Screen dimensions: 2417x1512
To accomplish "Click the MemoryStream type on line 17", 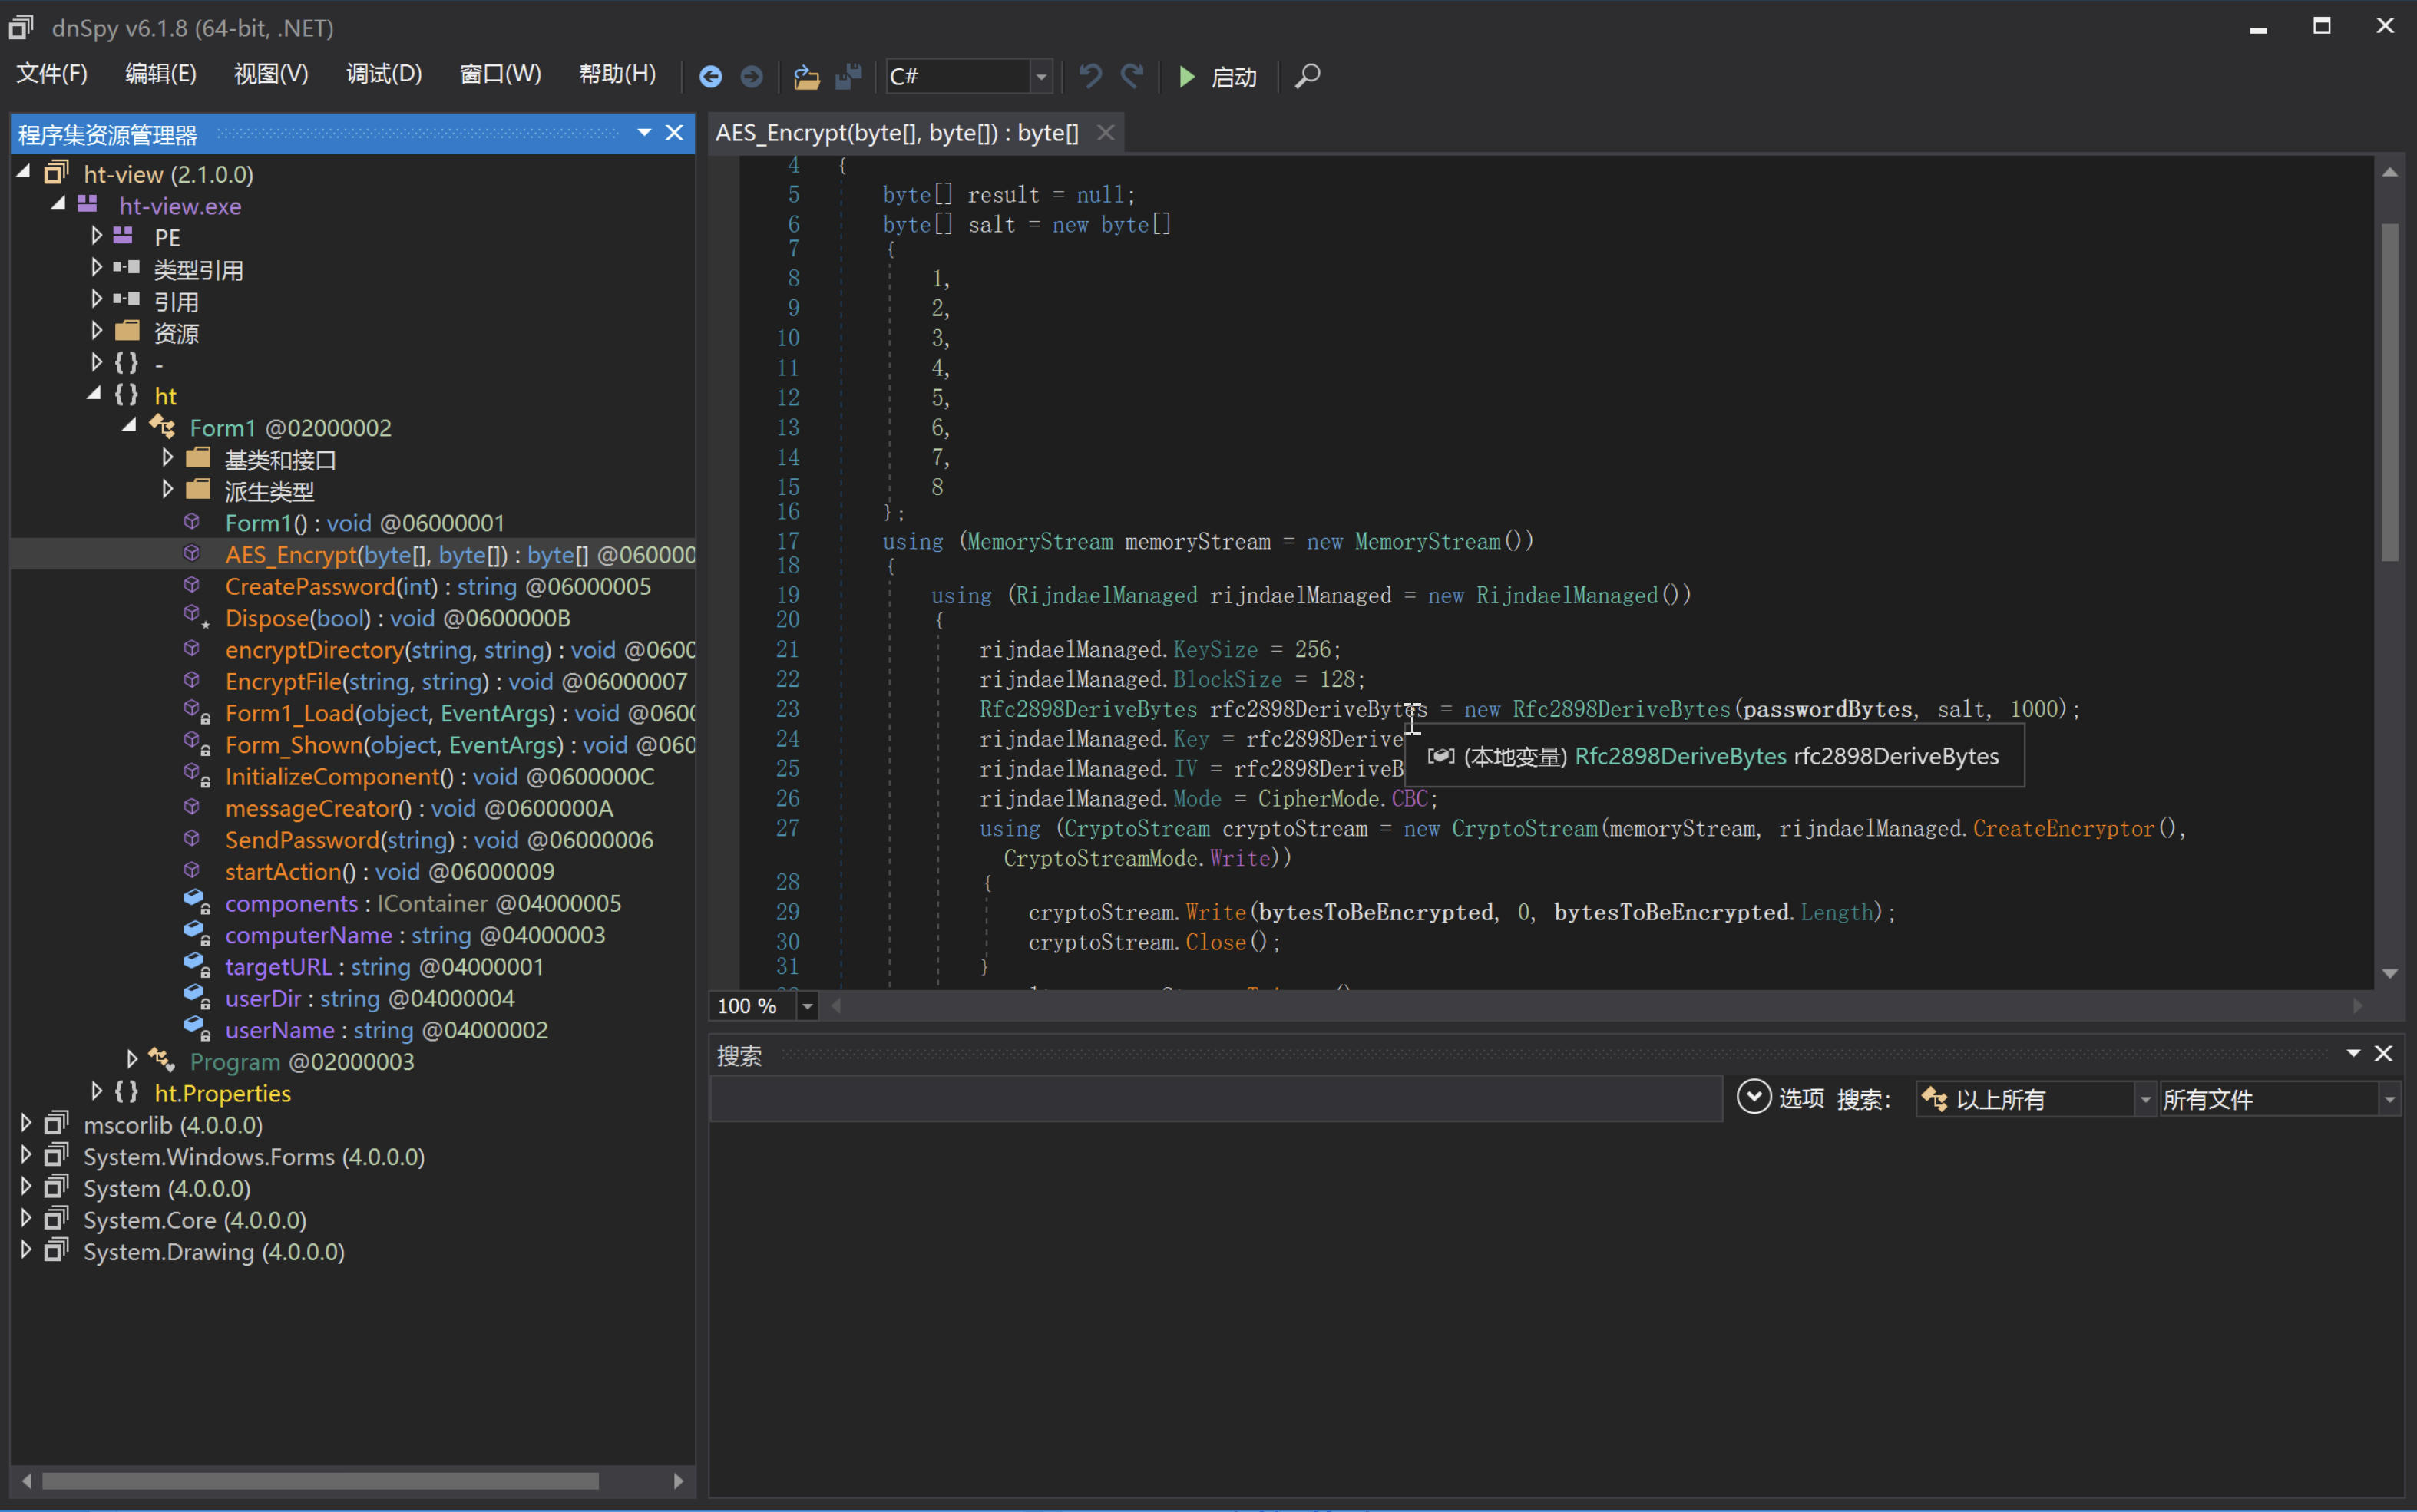I will point(1040,541).
